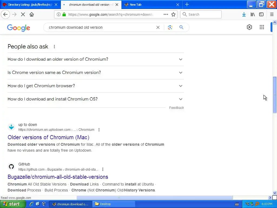Image resolution: width=277 pixels, height=208 pixels.
Task: Click the horizontal scrollbar thumb
Action: [154, 197]
